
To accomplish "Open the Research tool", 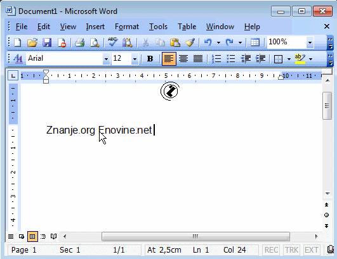I will [x=128, y=42].
